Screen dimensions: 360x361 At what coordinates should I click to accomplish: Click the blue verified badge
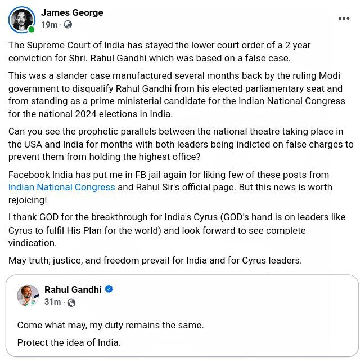click(x=109, y=289)
